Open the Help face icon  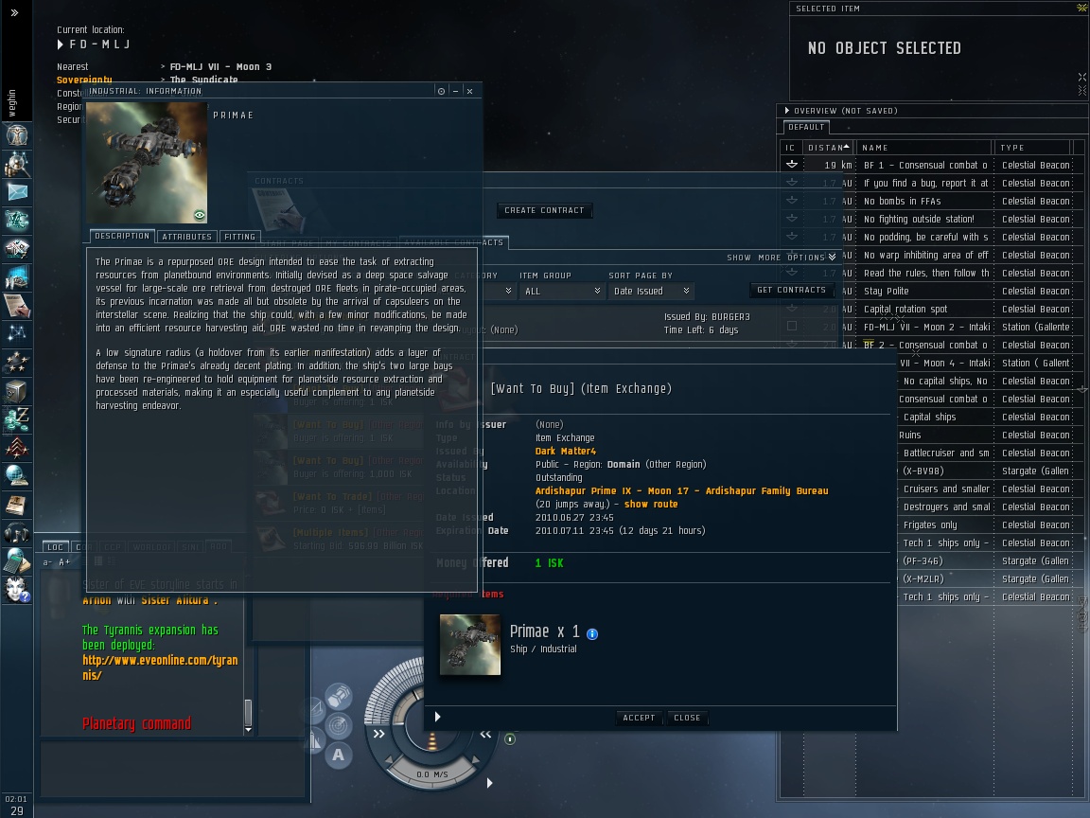pos(17,590)
